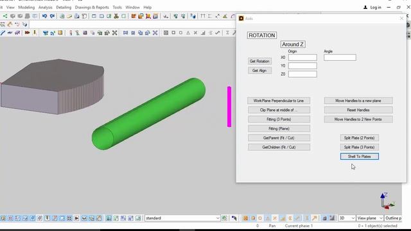Select the gray plate solid in view
The width and height of the screenshot is (411, 231).
pos(52,87)
